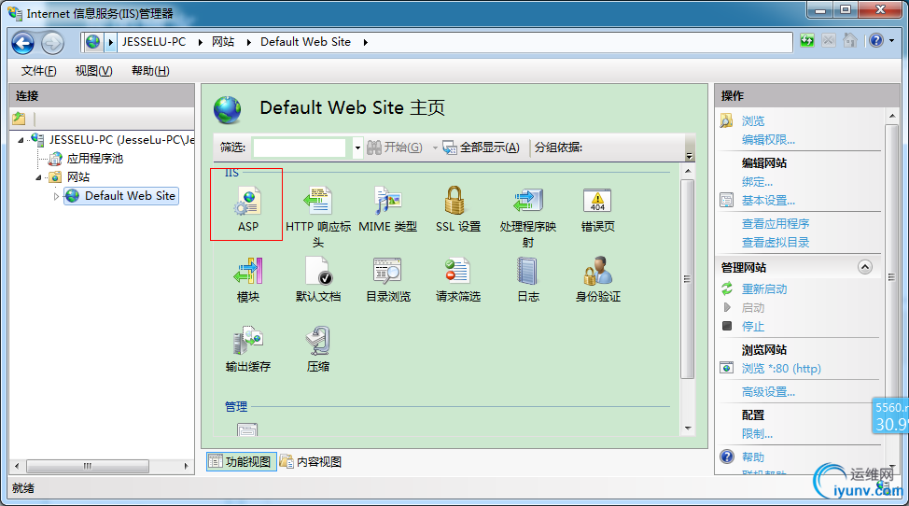Click the 管理 group header
This screenshot has height=506, width=909.
point(236,406)
